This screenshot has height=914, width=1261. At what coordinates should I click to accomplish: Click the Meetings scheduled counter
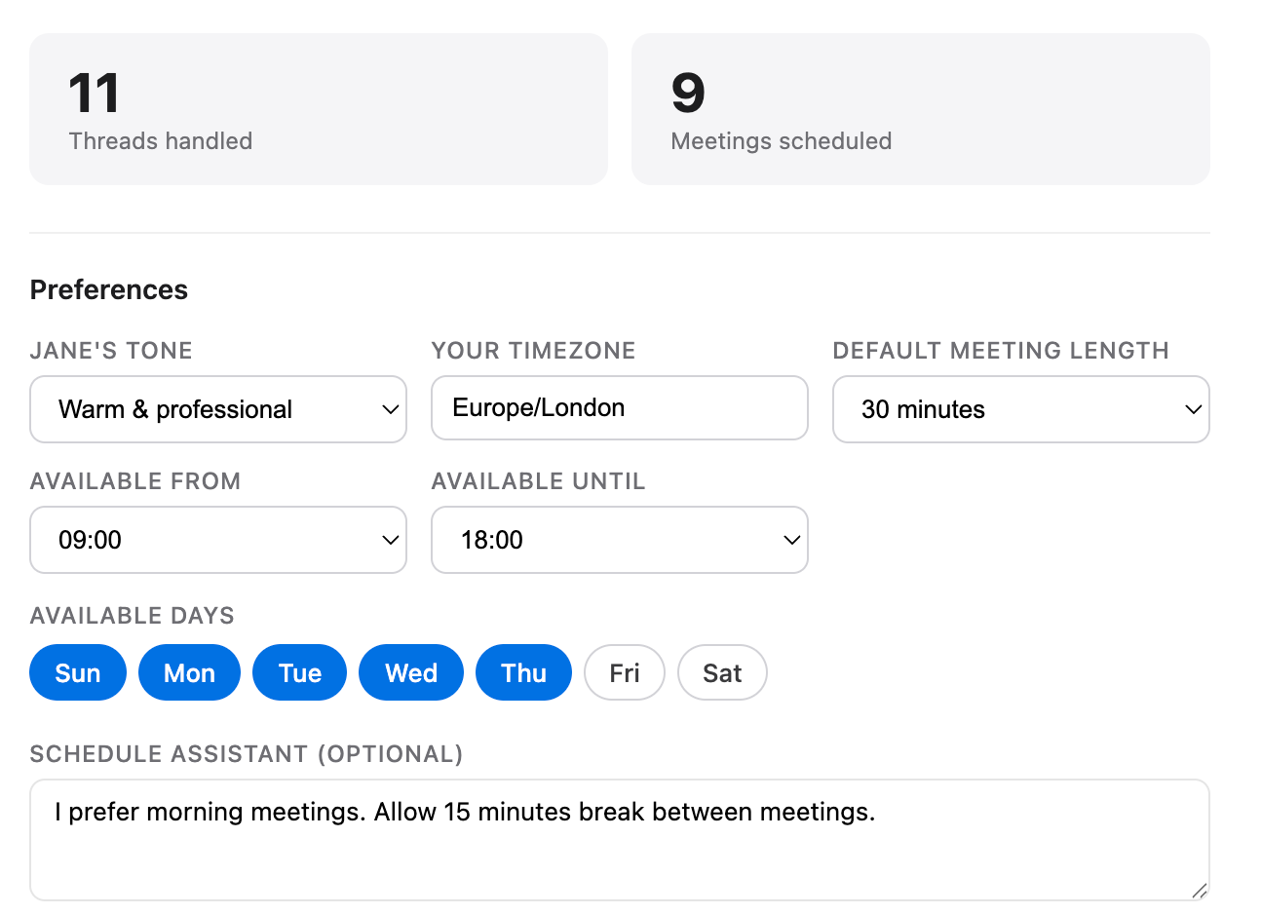click(x=920, y=108)
